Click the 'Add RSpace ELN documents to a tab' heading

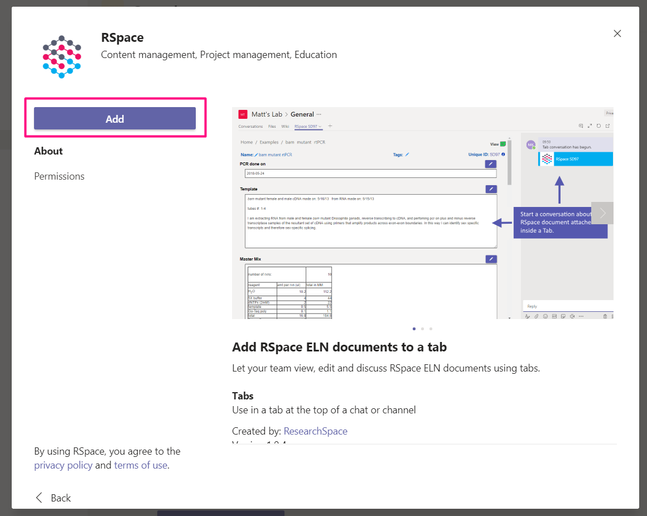click(340, 347)
